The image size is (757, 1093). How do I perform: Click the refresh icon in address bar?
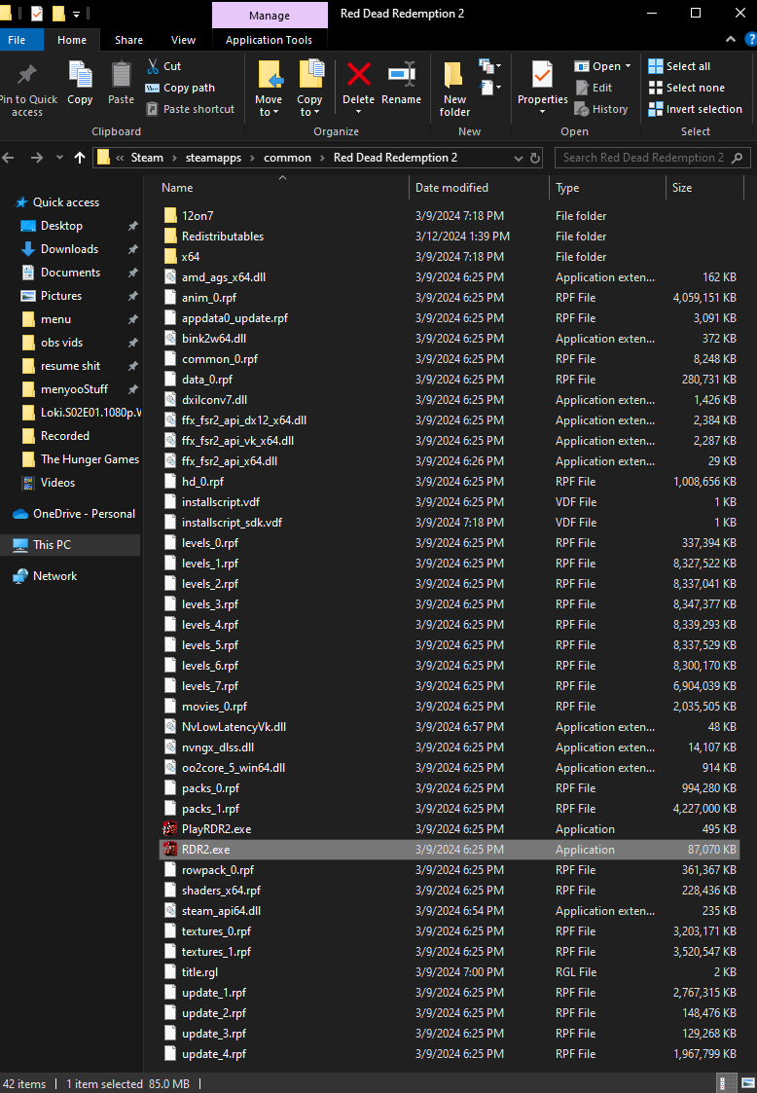pyautogui.click(x=534, y=159)
